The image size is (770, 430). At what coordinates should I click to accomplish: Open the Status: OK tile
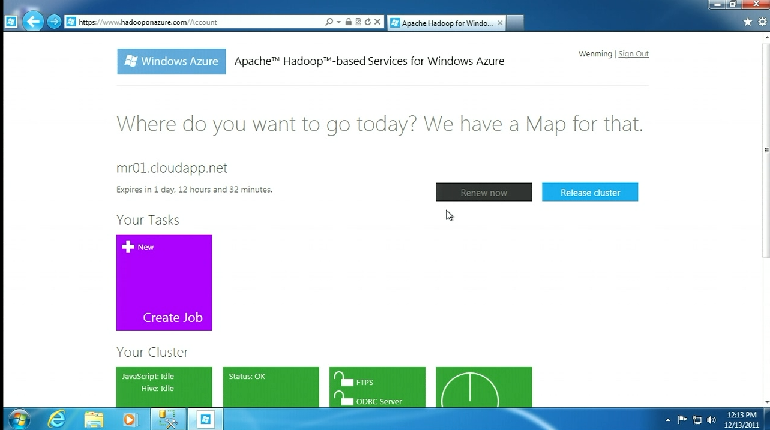tap(271, 387)
